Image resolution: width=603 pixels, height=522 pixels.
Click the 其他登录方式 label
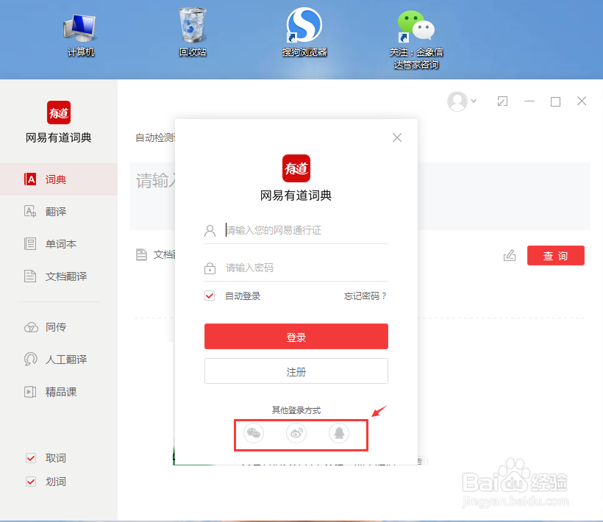296,410
